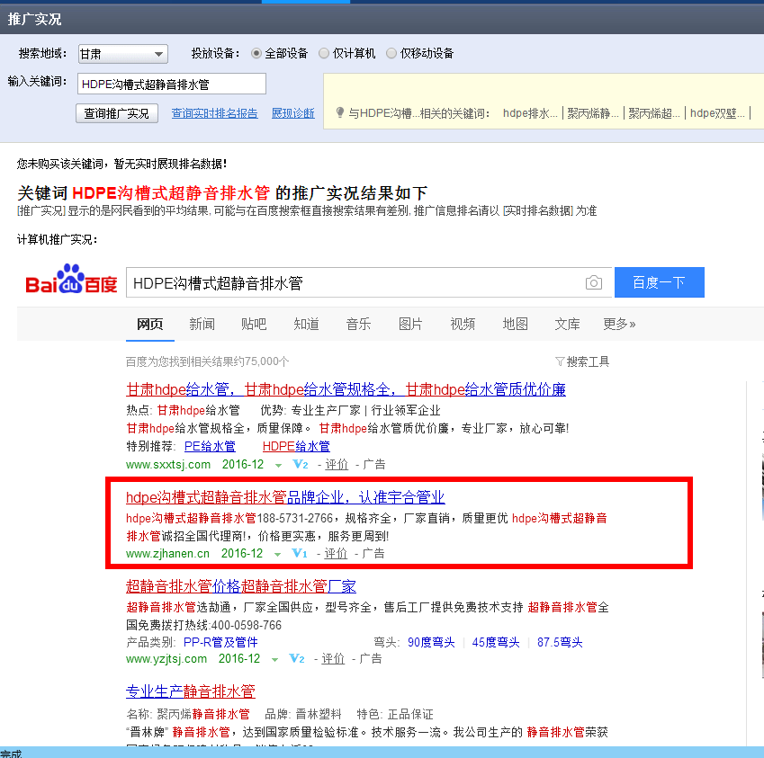Open the 查询实时排名报告 link
Viewport: 764px width, 758px height.
pyautogui.click(x=214, y=113)
